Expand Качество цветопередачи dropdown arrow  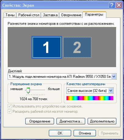point(111,91)
